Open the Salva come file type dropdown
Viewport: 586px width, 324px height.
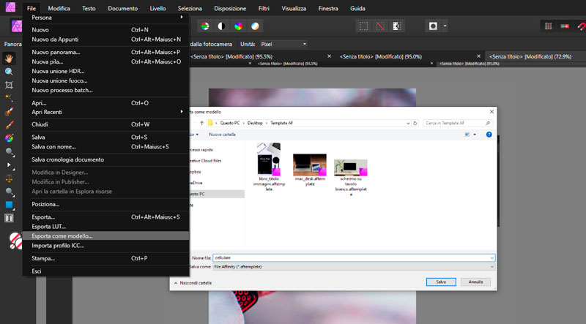354,266
